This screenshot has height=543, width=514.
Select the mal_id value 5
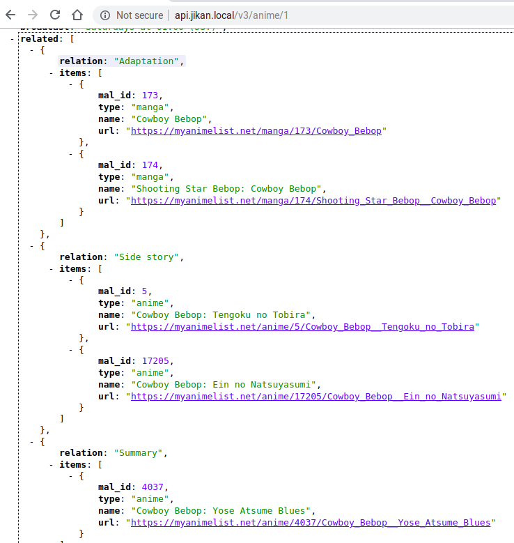pyautogui.click(x=144, y=291)
